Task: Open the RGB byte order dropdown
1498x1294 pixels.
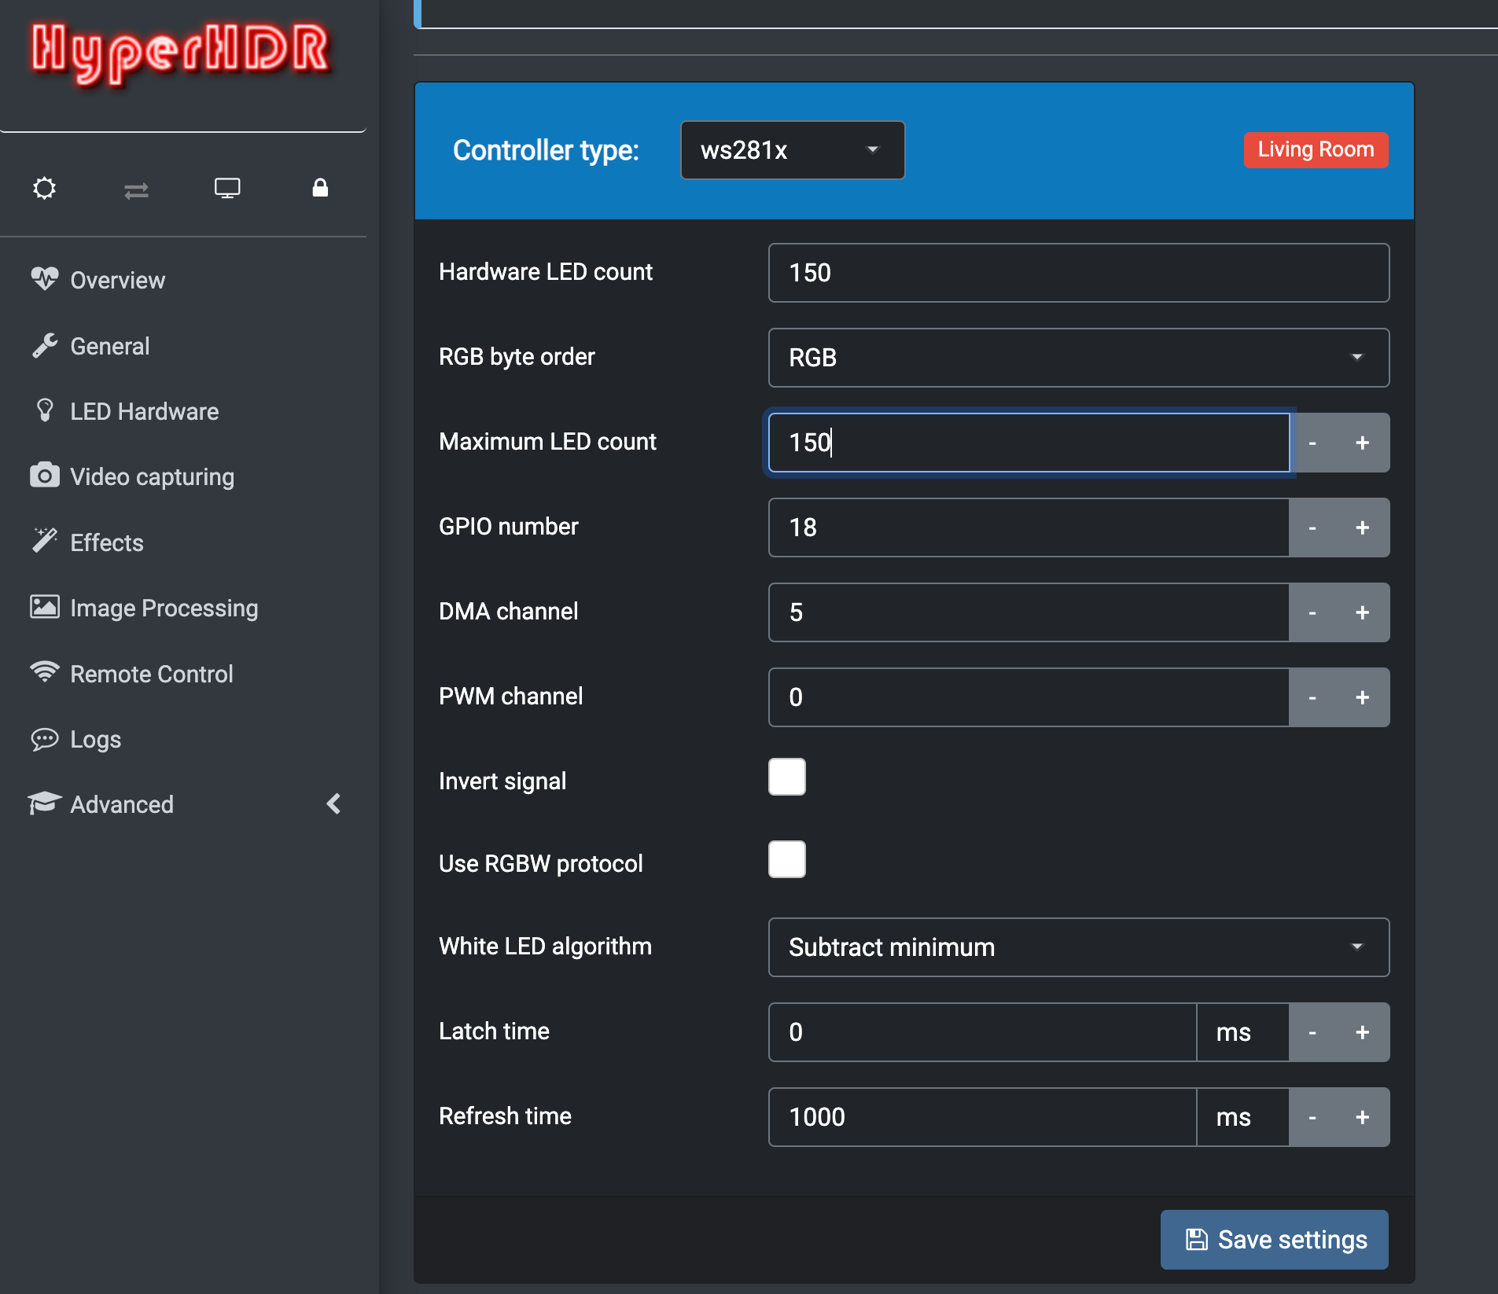Action: pos(1078,358)
